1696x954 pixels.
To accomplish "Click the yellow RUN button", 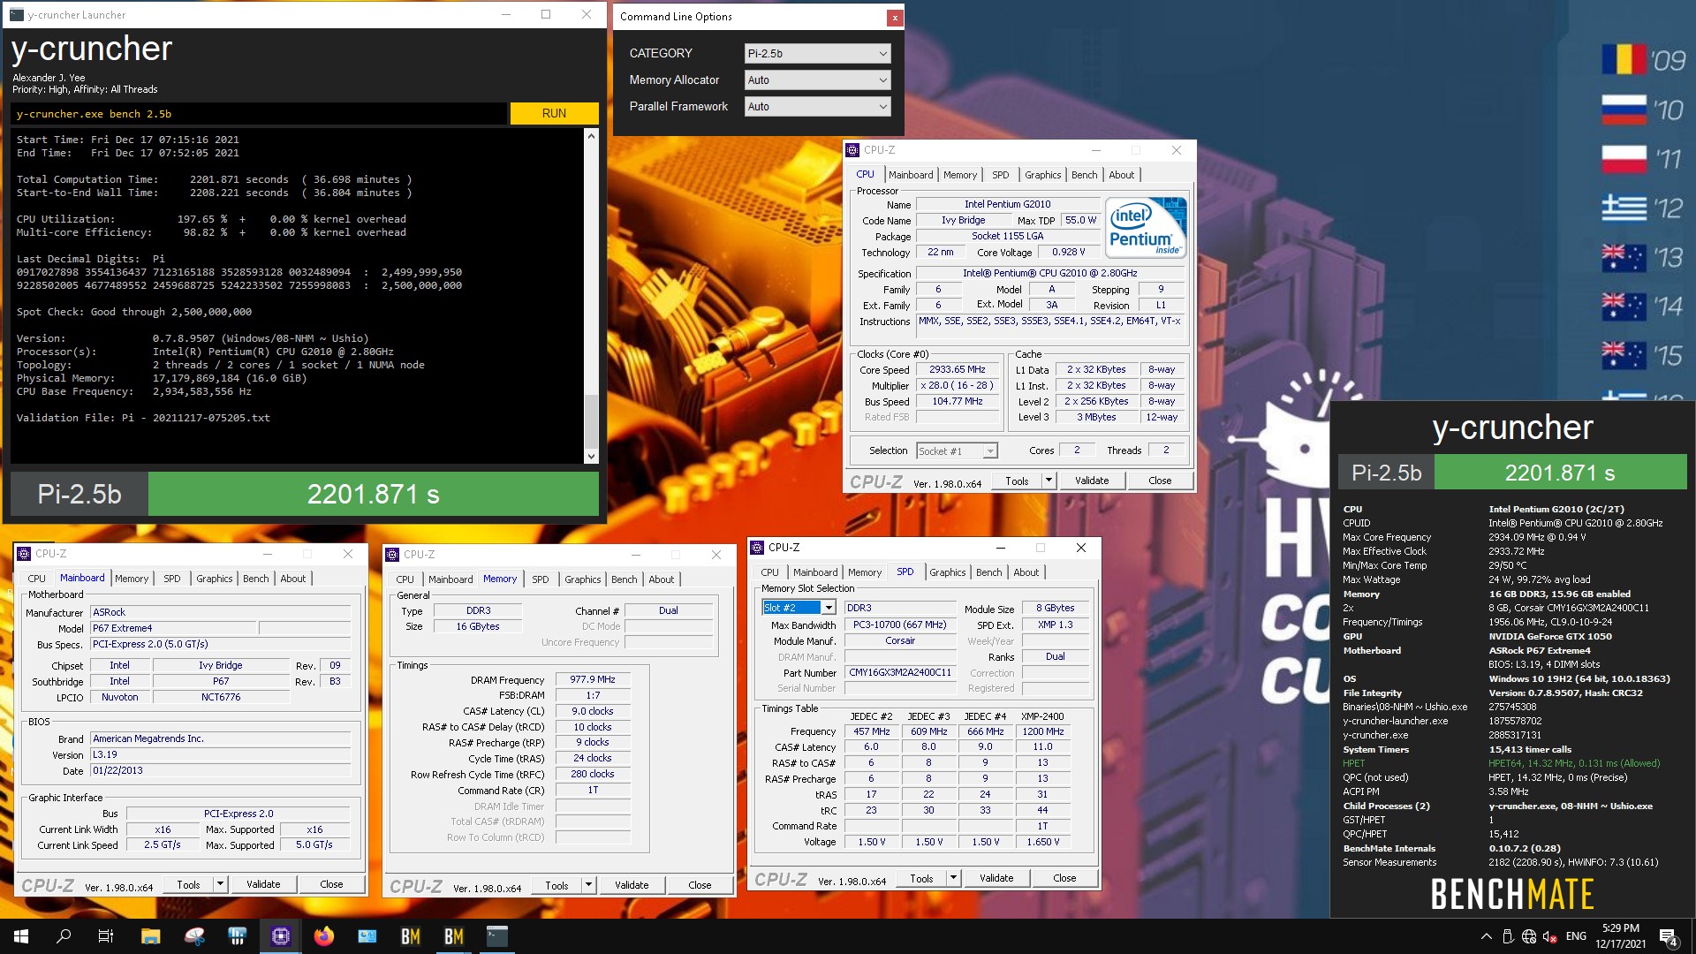I will pyautogui.click(x=554, y=113).
